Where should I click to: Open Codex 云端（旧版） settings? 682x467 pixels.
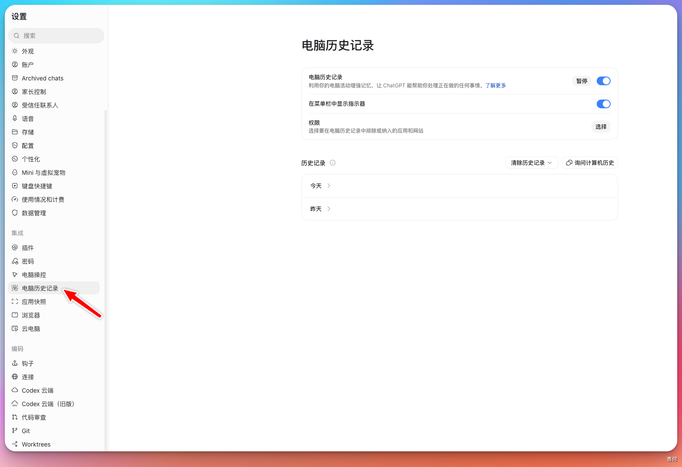(x=54, y=404)
